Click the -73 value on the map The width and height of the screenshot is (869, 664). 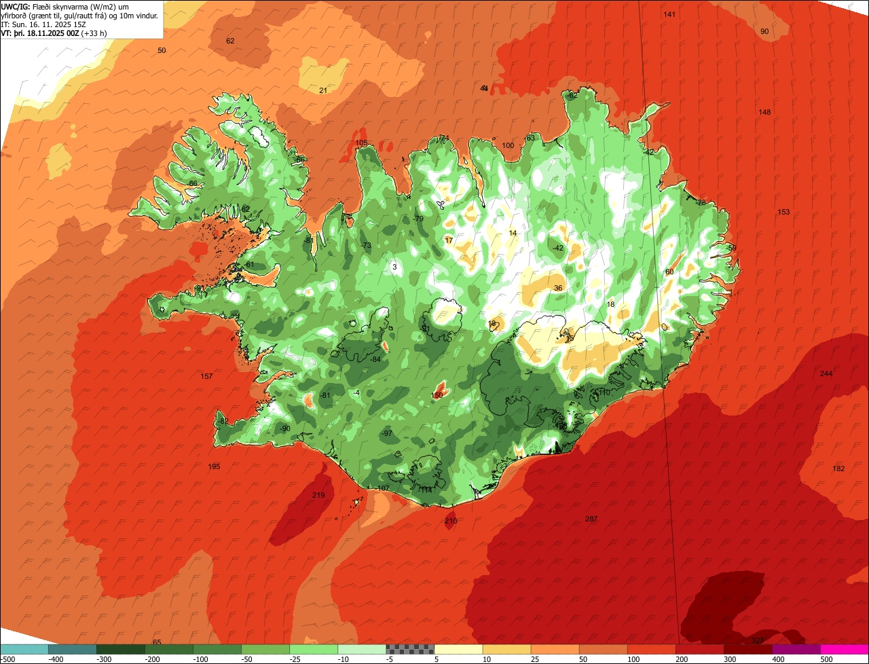366,245
